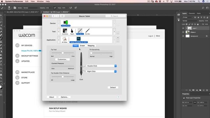
Task: Choose the Intuos Pro M device icon
Action: click(66, 22)
